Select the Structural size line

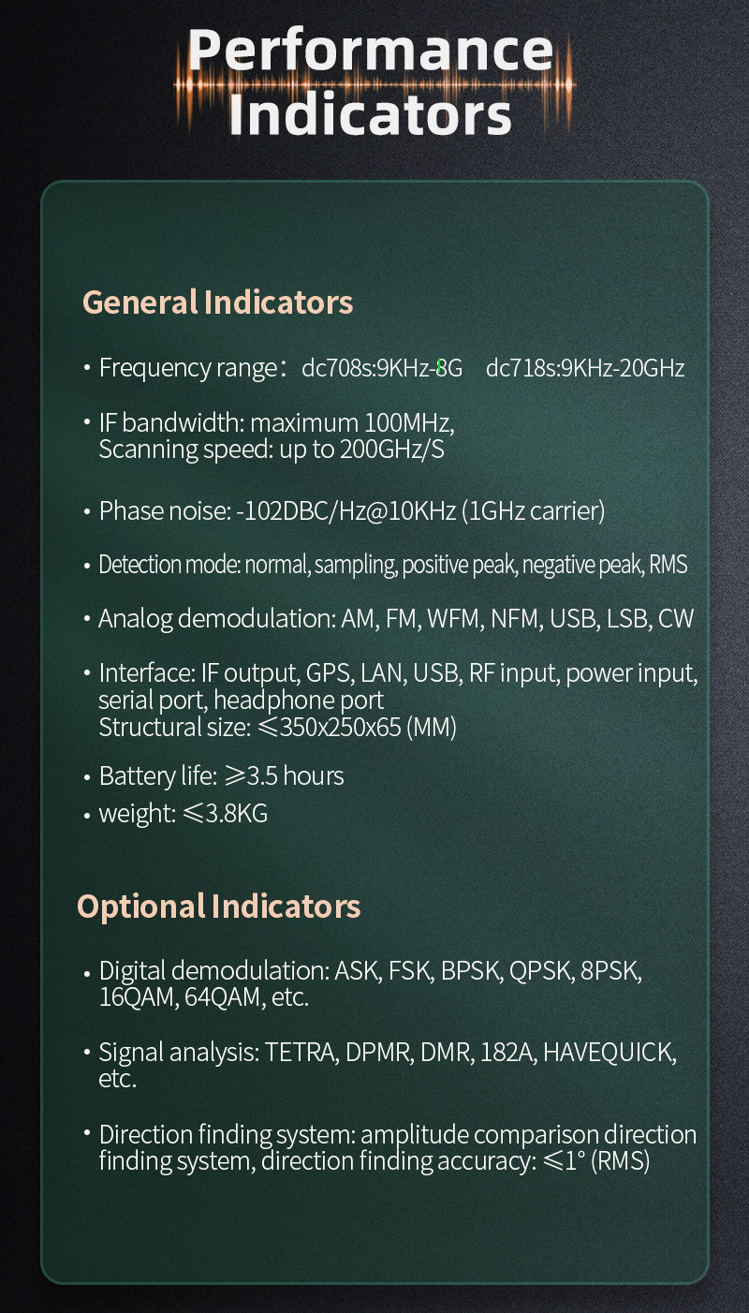coord(277,727)
